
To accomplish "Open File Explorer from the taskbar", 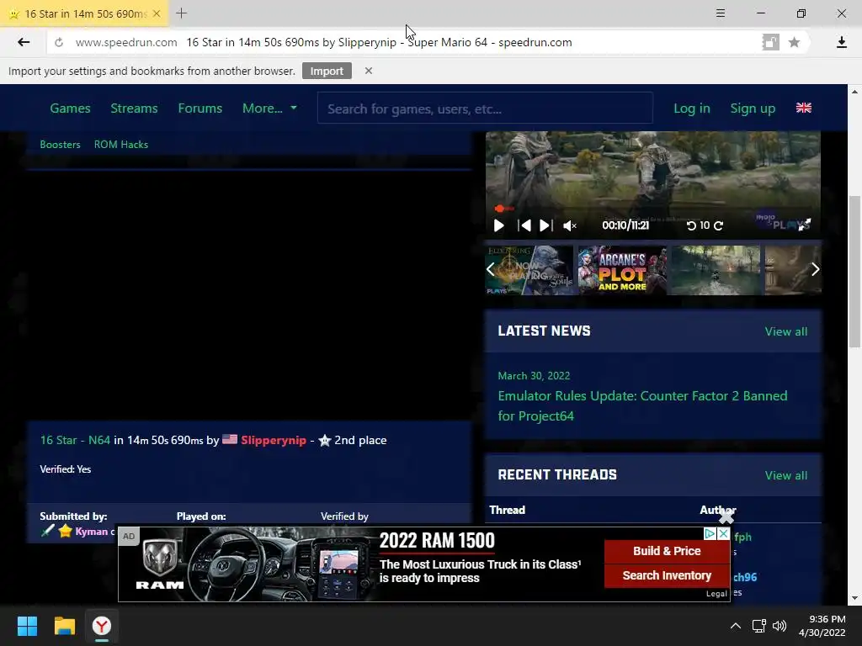I will pos(64,626).
